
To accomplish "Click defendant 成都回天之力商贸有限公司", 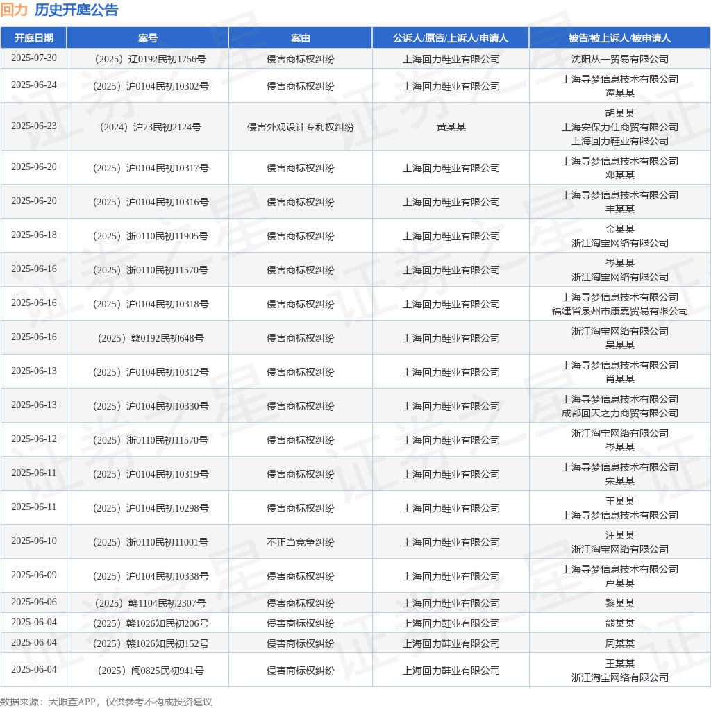I will pyautogui.click(x=620, y=413).
